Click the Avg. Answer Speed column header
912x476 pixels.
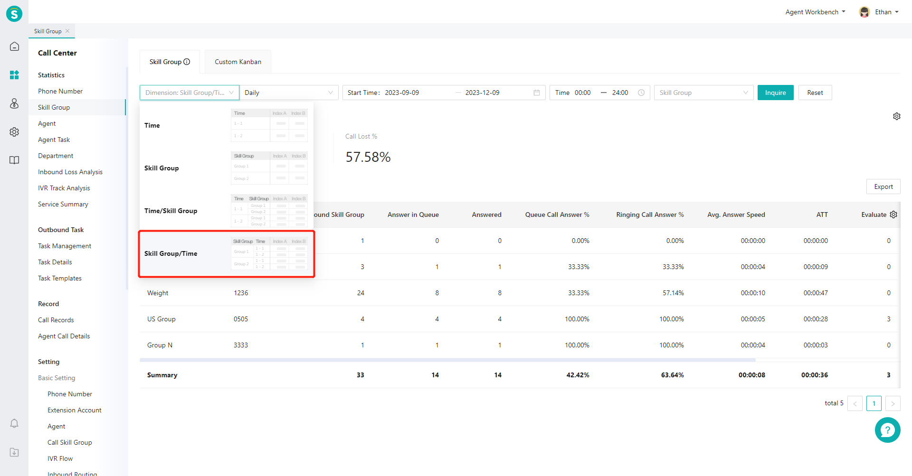(736, 215)
